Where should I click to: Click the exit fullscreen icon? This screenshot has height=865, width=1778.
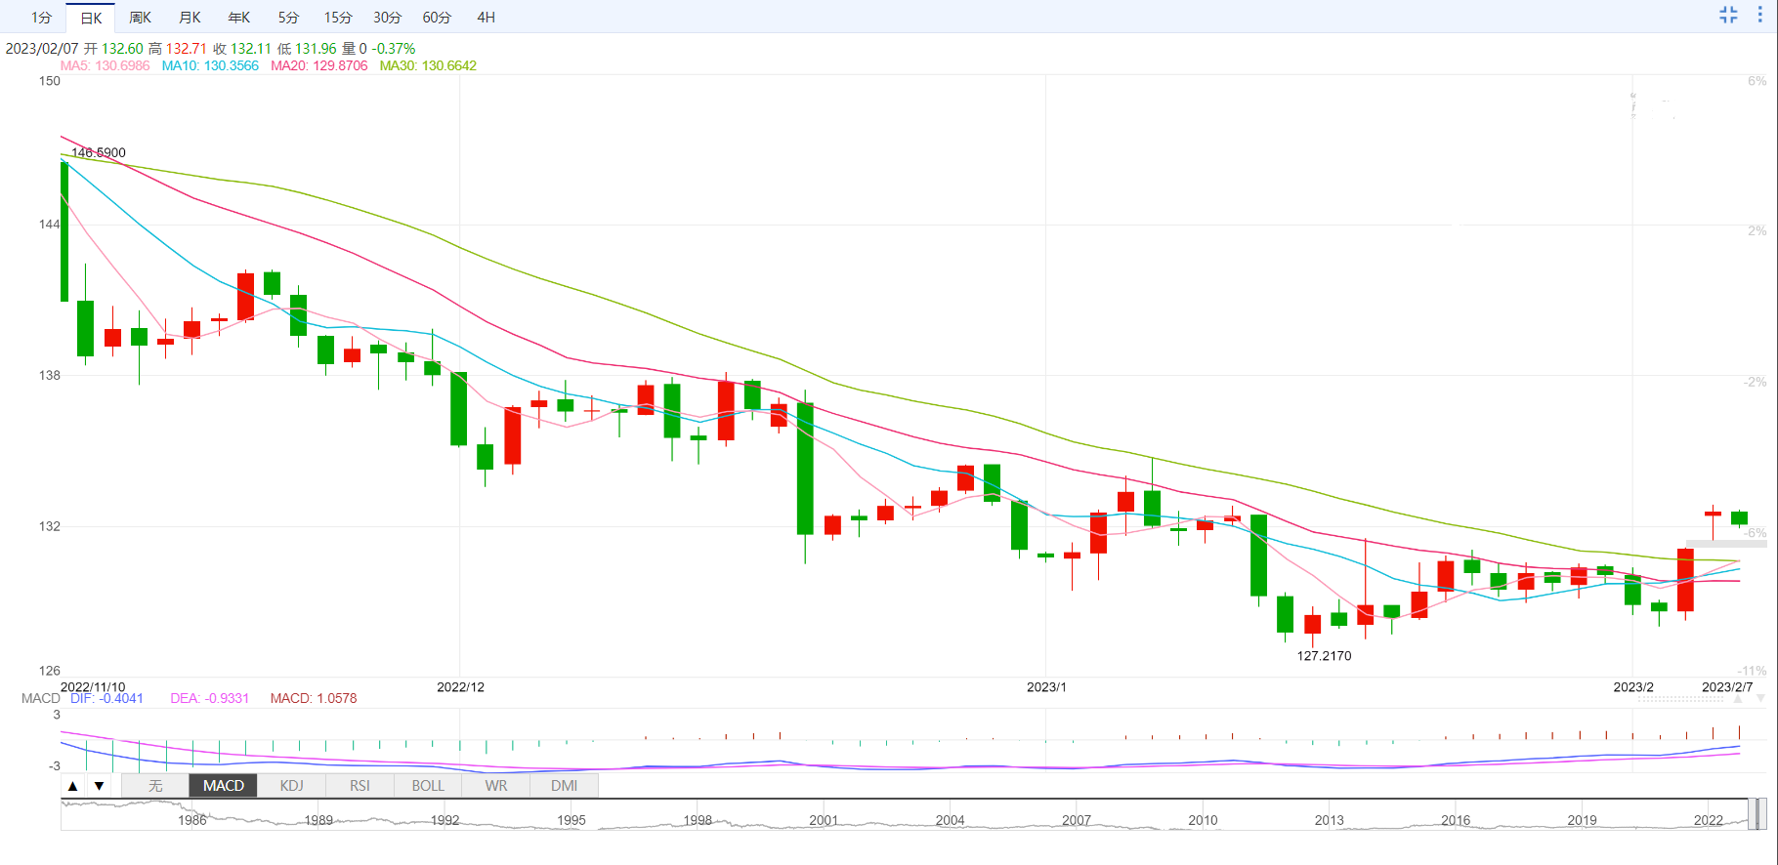[1728, 15]
